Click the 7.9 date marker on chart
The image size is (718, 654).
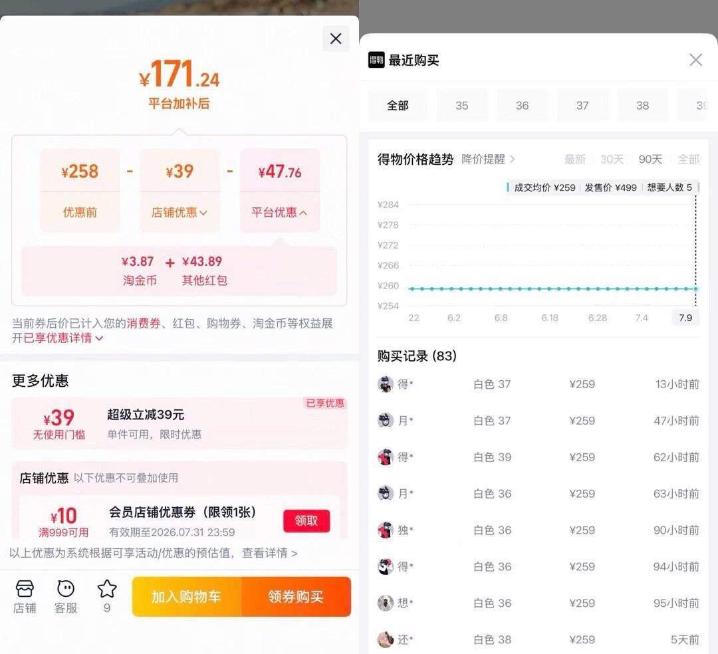685,318
